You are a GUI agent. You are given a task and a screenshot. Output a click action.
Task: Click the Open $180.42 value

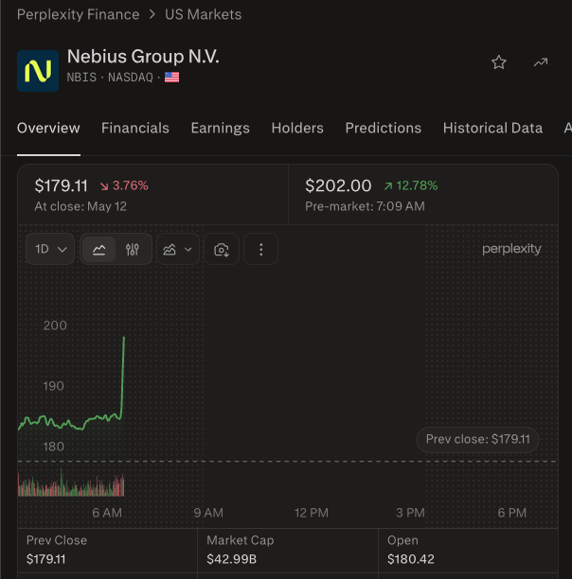(x=410, y=559)
